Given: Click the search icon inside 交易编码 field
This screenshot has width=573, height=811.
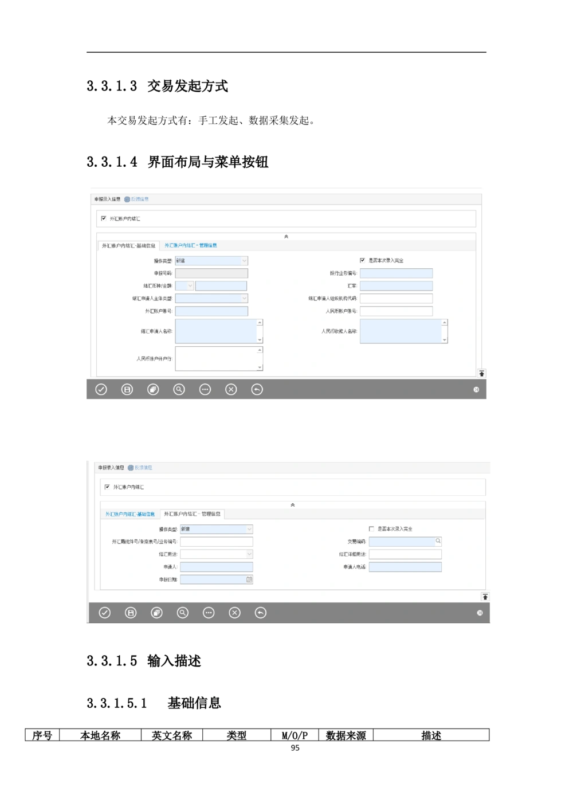Looking at the screenshot, I should [x=438, y=541].
